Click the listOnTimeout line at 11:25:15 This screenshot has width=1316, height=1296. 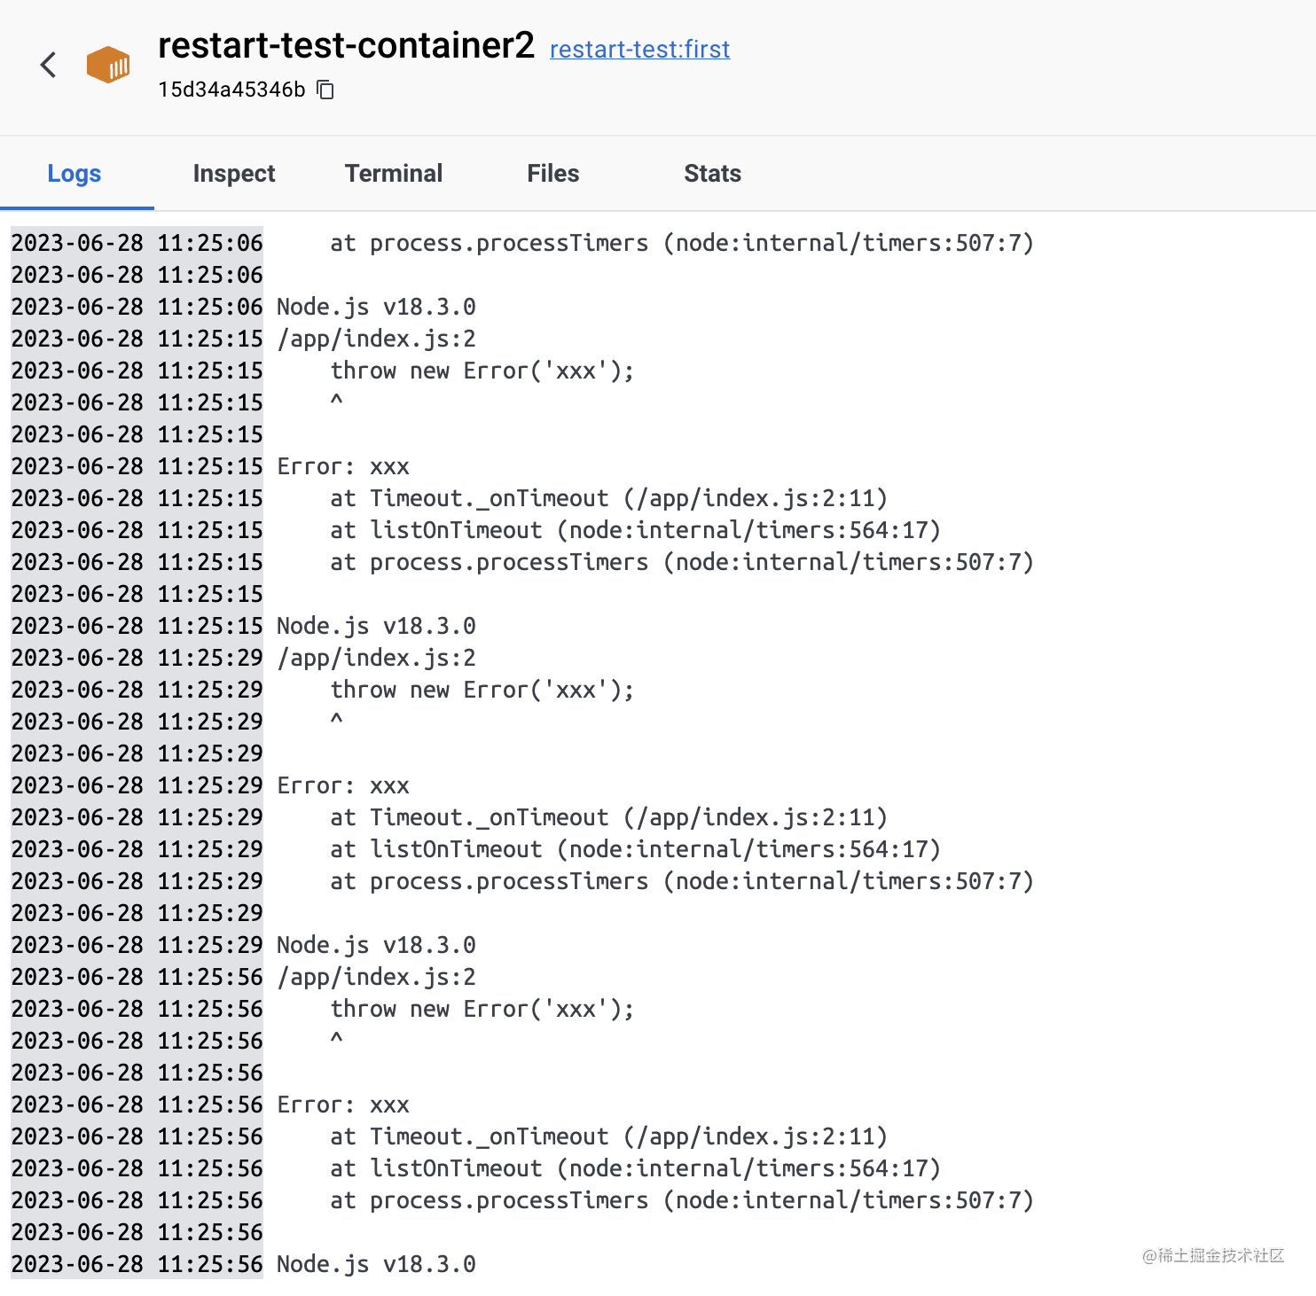(x=634, y=530)
